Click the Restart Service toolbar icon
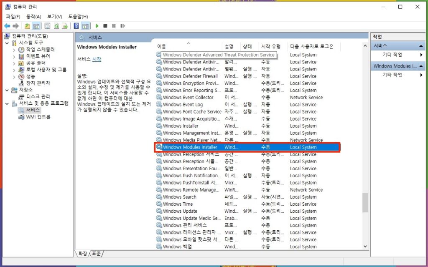The height and width of the screenshot is (267, 428). (x=123, y=26)
